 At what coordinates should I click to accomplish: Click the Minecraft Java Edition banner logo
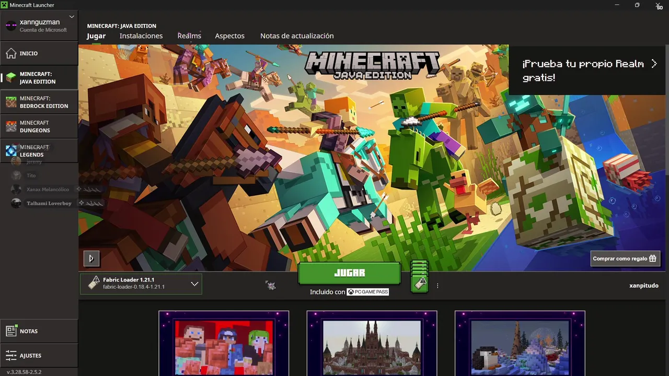(x=372, y=65)
